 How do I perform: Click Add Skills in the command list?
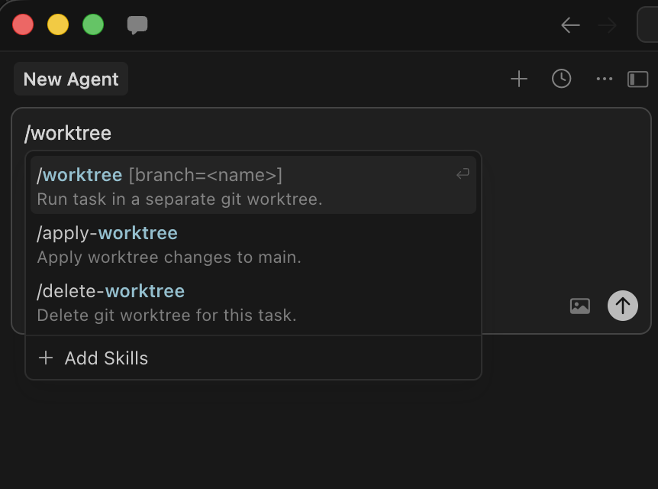click(x=106, y=358)
